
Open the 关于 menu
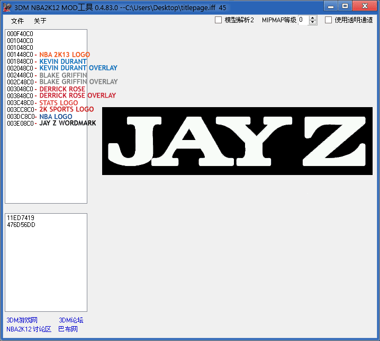click(x=40, y=21)
